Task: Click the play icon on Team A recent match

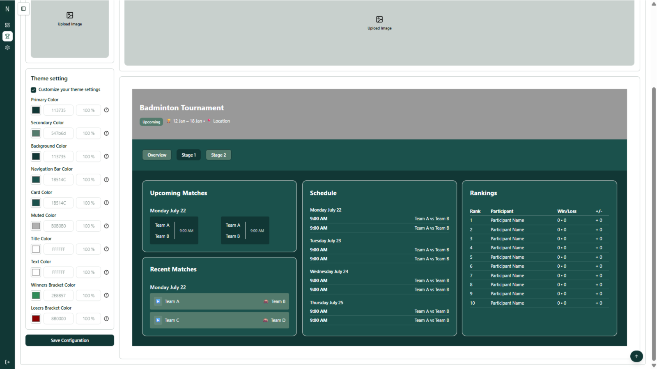Action: 158,301
